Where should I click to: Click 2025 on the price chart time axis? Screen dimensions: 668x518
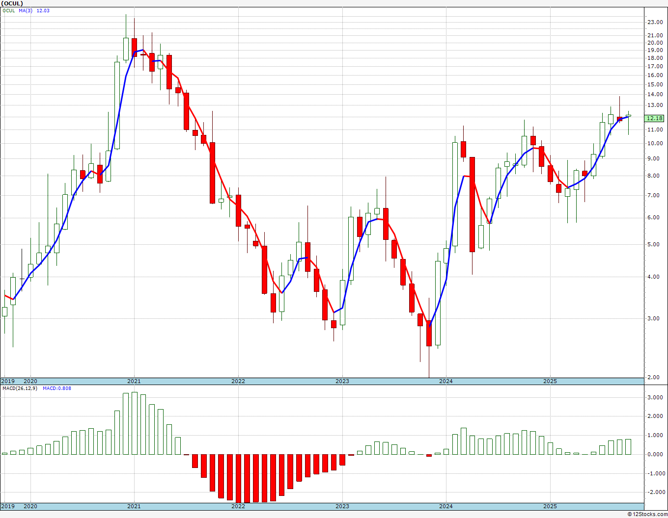550,381
